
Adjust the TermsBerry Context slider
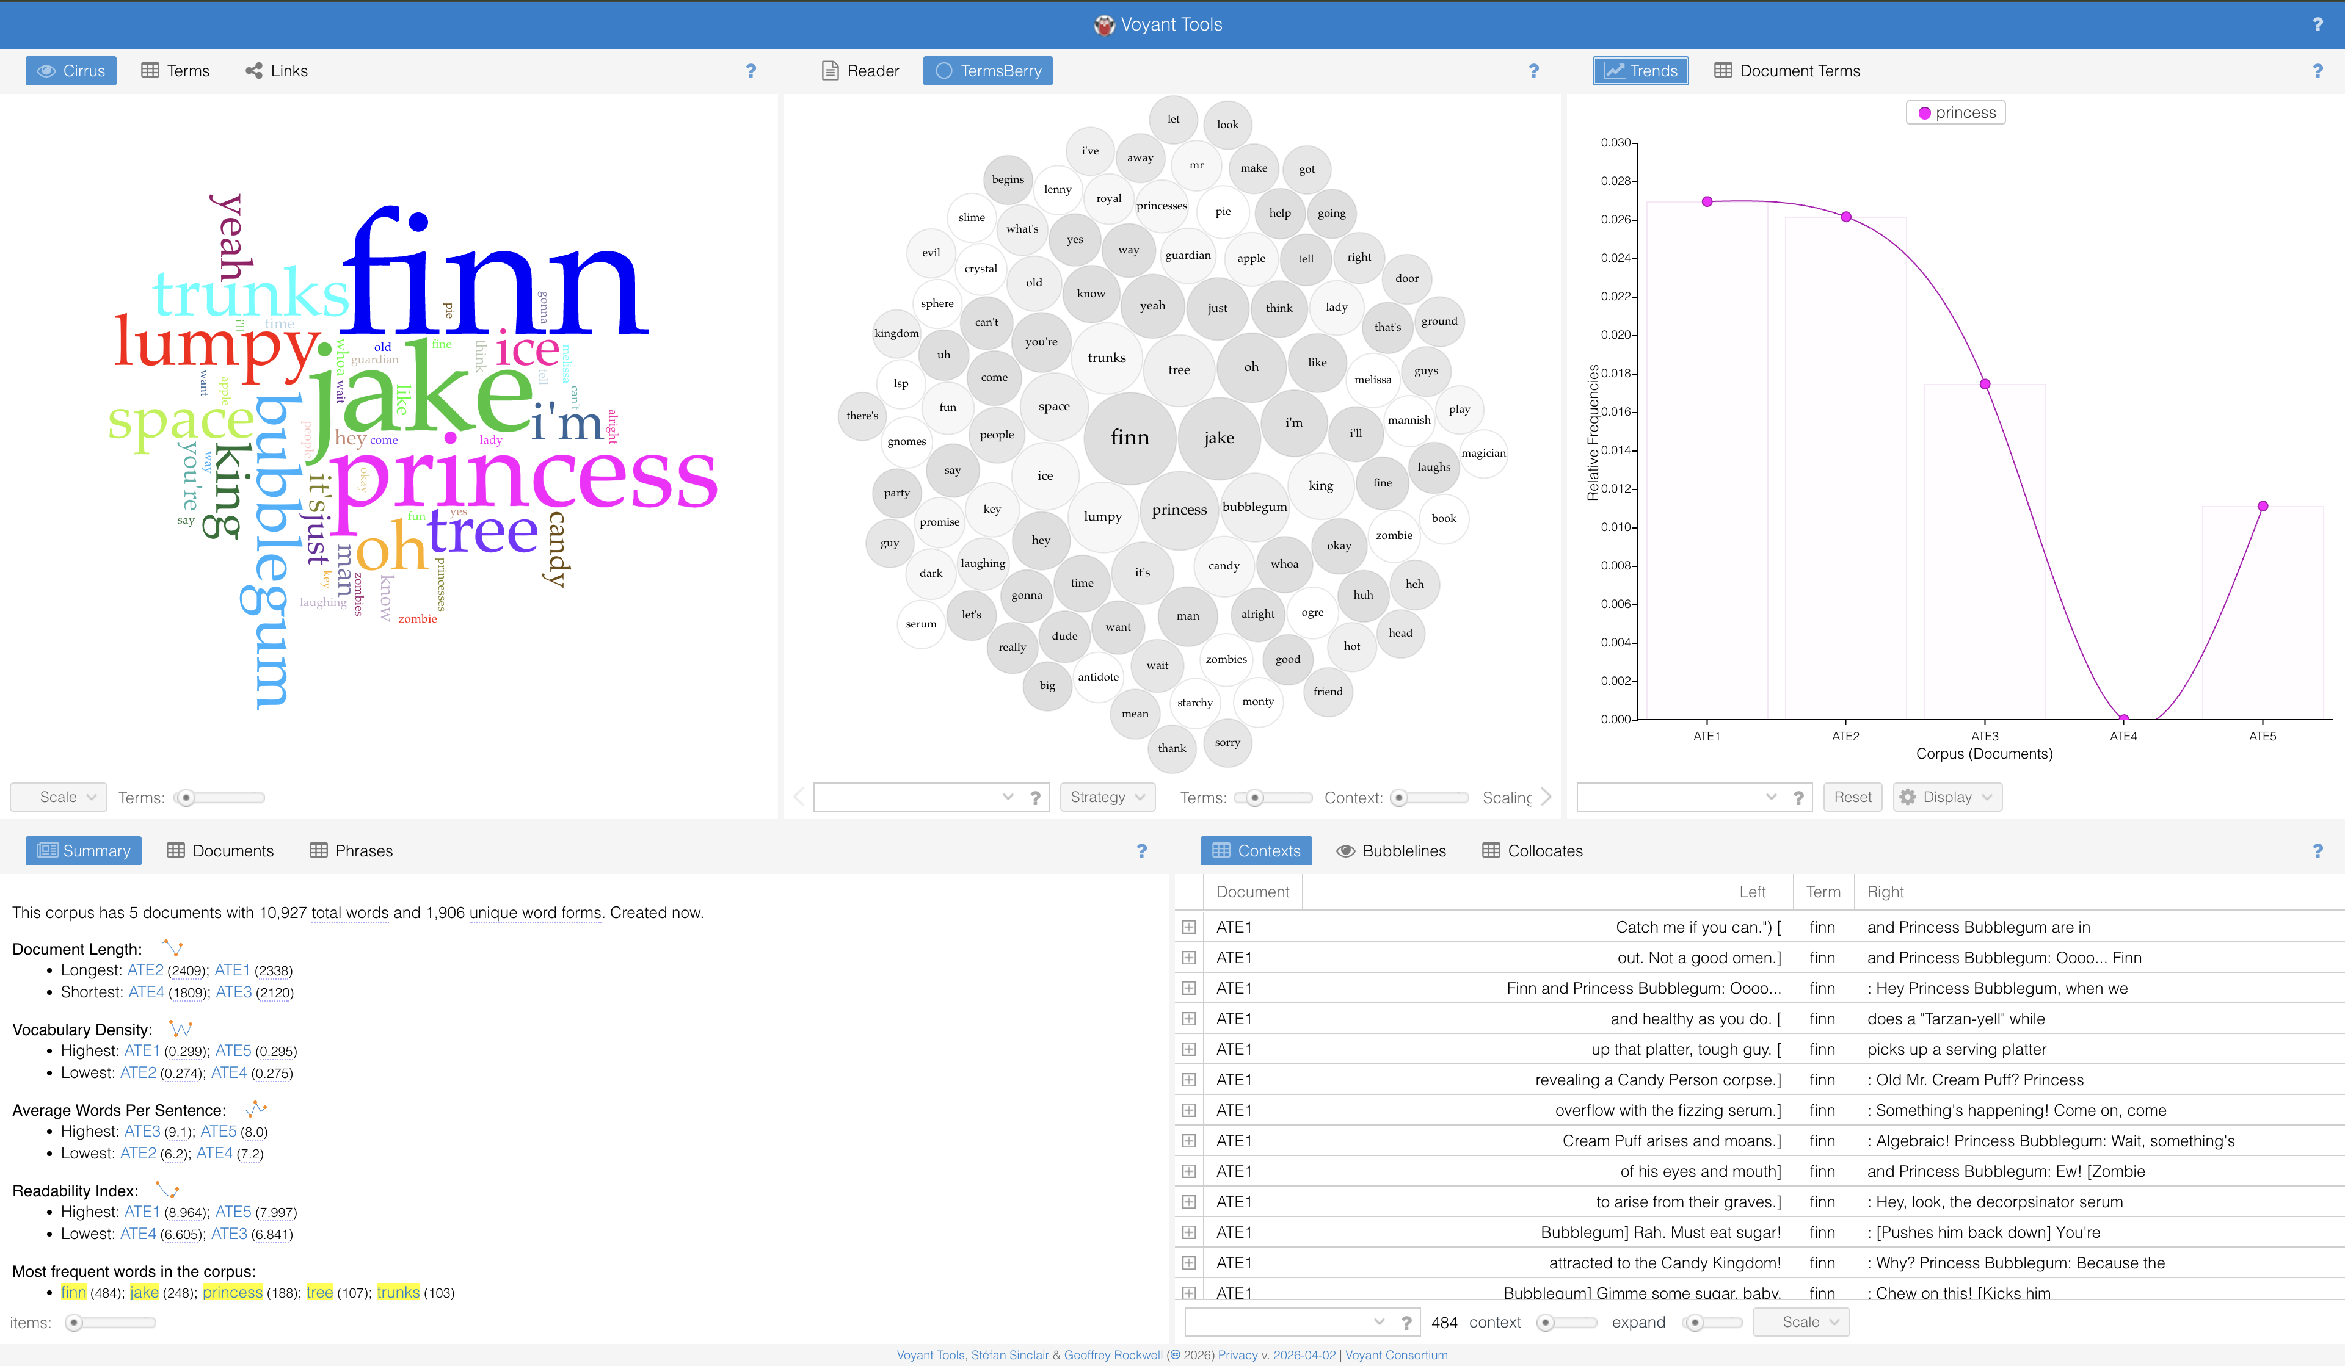click(x=1430, y=798)
